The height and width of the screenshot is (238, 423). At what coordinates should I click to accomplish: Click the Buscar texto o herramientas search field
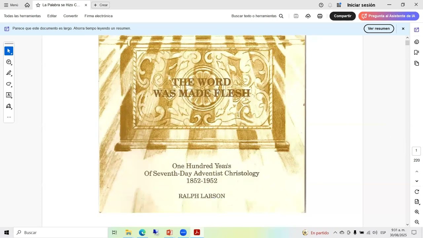[257, 16]
